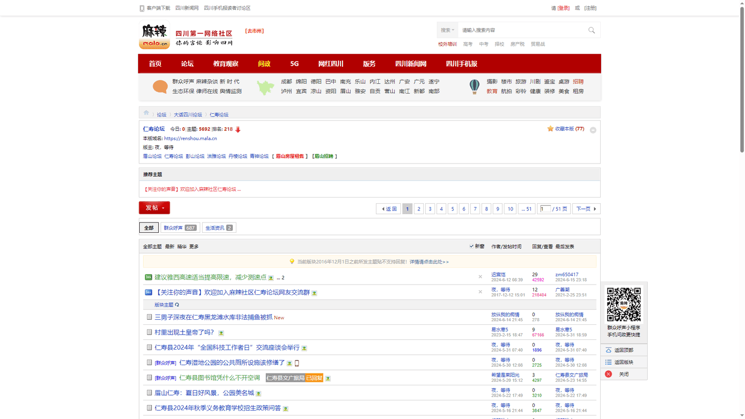Select the 全部 category tab

[149, 228]
